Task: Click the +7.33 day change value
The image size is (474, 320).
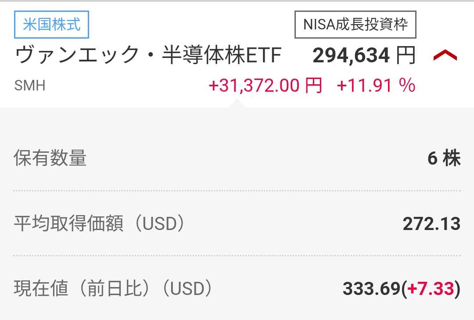Action: point(431,289)
